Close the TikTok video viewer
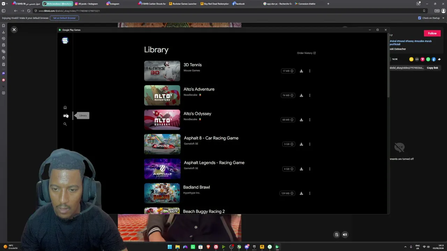447x251 pixels. pyautogui.click(x=14, y=30)
